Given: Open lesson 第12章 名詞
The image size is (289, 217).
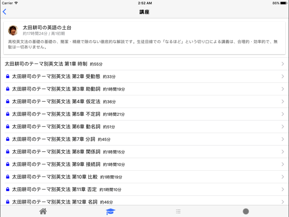Looking at the screenshot, I should pyautogui.click(x=145, y=200).
